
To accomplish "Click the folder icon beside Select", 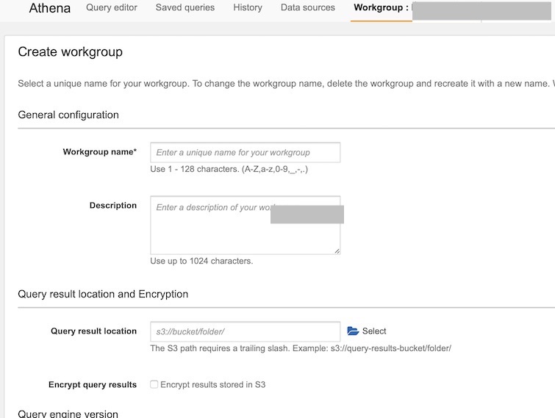I will [x=353, y=331].
